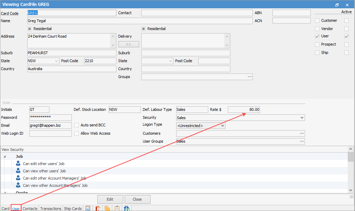Click the Groups ellipsis button

click(x=249, y=77)
